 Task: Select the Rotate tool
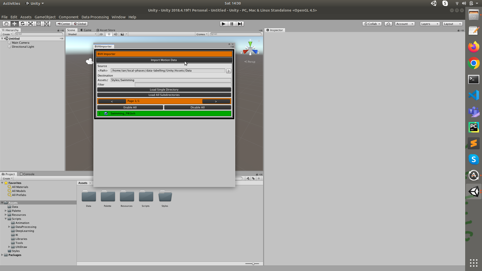click(x=22, y=24)
